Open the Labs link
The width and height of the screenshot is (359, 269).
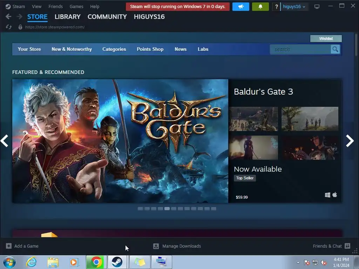click(x=203, y=49)
